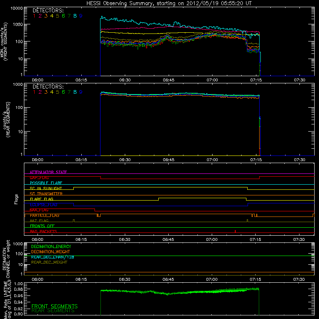Click the 06:15 time label under the Flags panel
The width and height of the screenshot is (319, 319).
point(81,240)
